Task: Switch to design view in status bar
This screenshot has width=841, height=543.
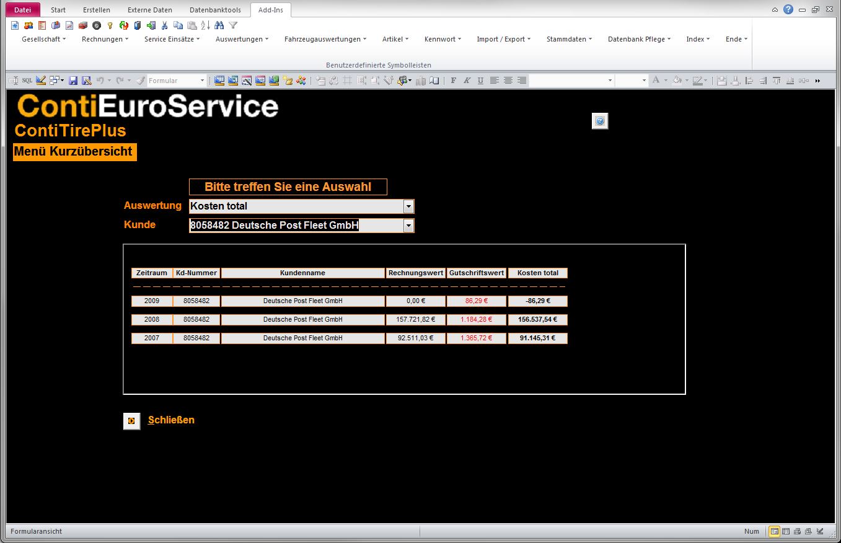Action: (x=821, y=531)
